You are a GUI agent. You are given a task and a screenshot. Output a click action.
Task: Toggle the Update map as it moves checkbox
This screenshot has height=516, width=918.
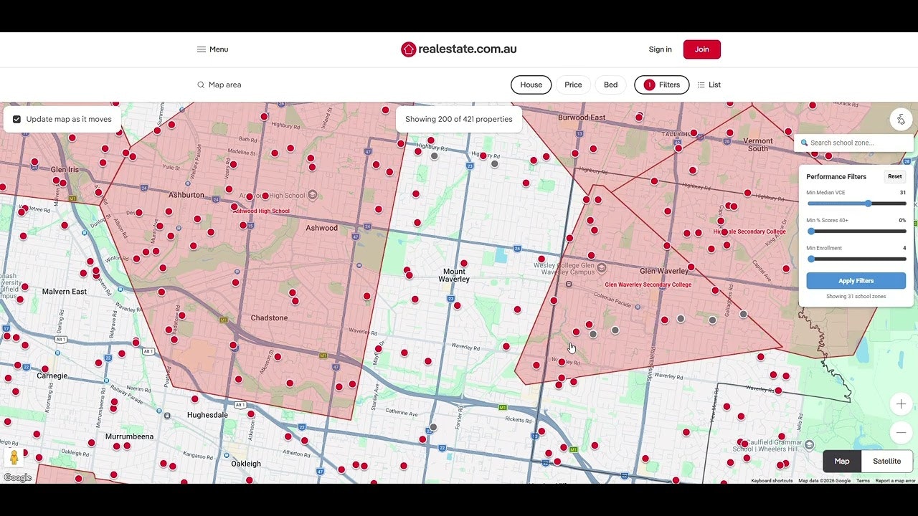16,119
